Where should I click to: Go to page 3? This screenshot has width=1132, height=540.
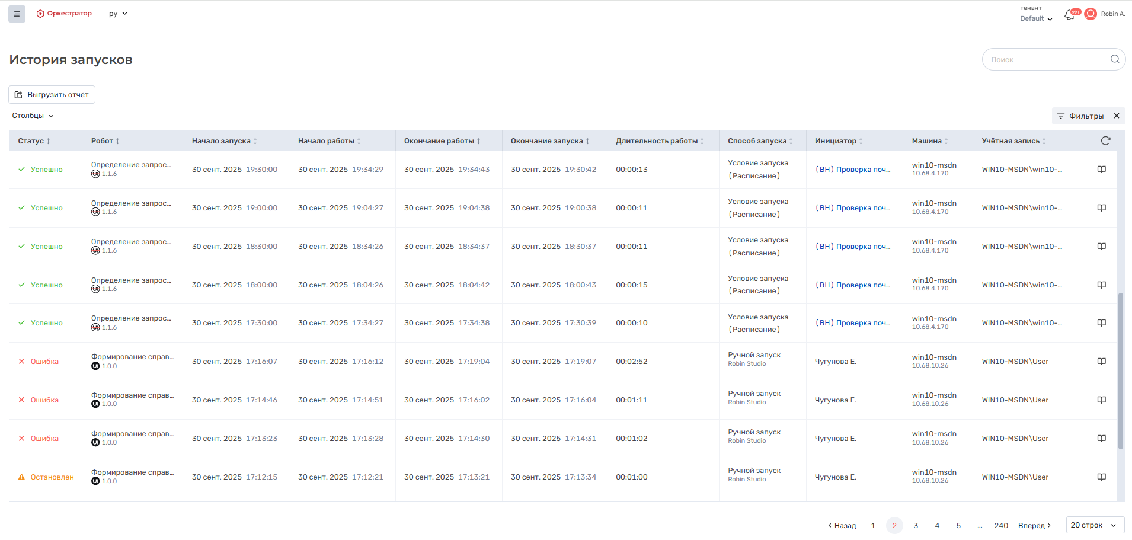[916, 526]
